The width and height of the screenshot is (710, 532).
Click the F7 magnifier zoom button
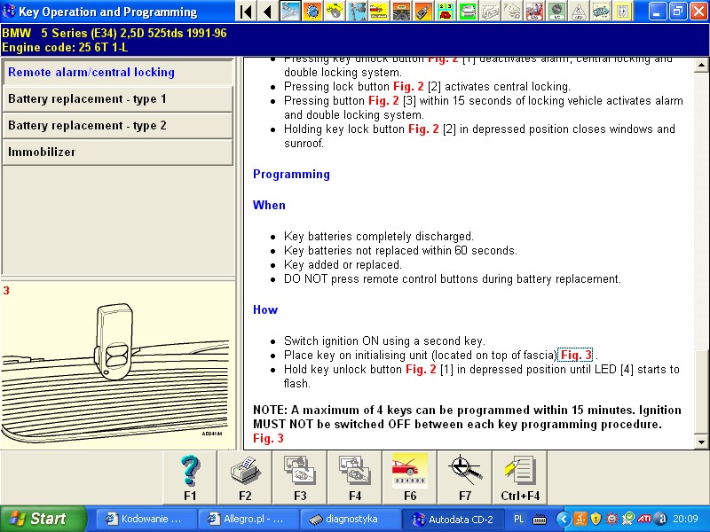tap(464, 478)
